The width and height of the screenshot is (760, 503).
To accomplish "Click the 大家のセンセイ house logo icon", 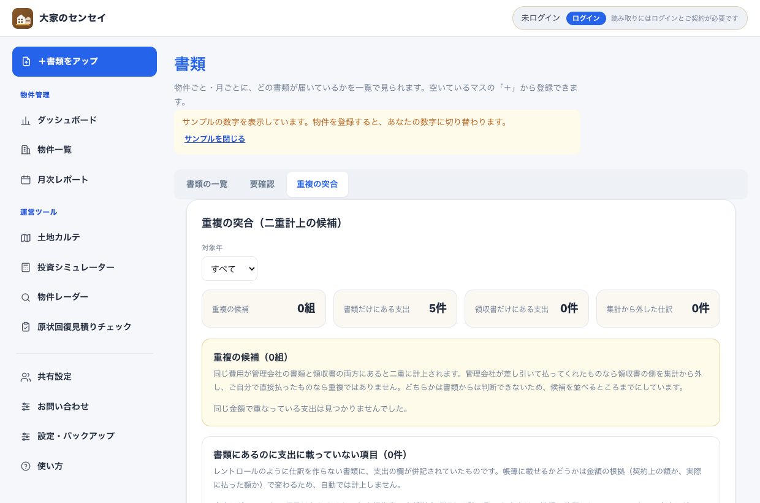I will (x=23, y=18).
